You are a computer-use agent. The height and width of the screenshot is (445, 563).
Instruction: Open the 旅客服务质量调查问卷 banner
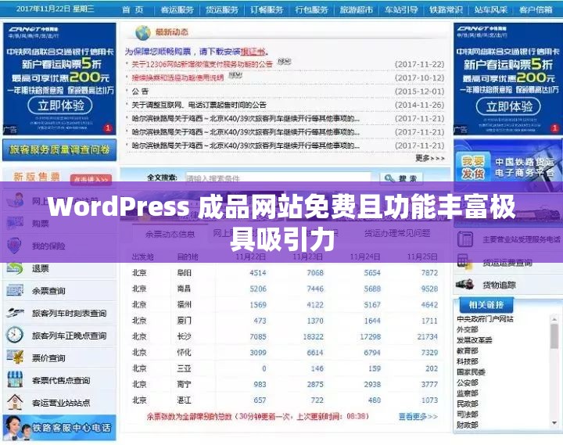[59, 150]
